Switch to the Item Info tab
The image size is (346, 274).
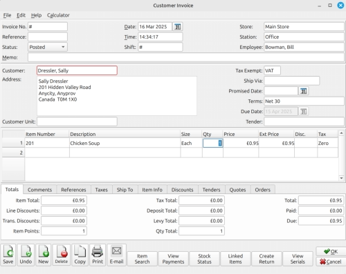point(152,190)
